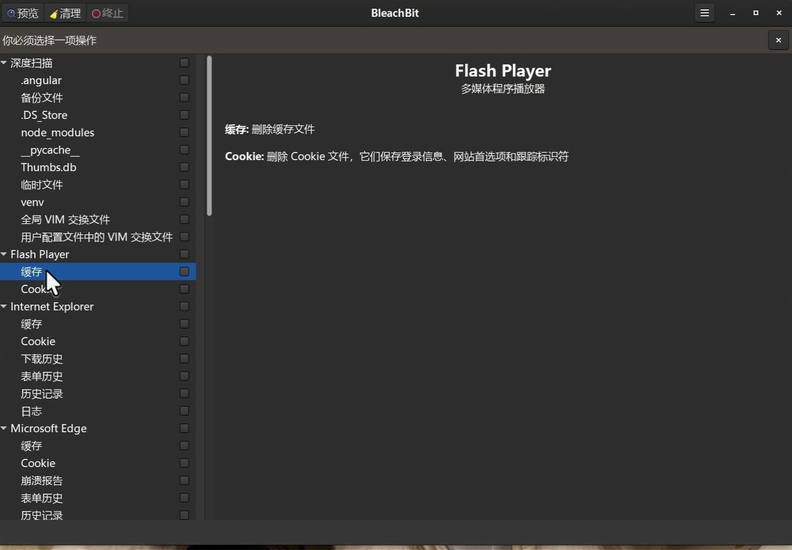Tick the Internet Explorer group checkbox
The width and height of the screenshot is (792, 550).
tap(184, 306)
